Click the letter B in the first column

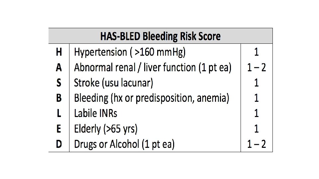[x=58, y=98]
